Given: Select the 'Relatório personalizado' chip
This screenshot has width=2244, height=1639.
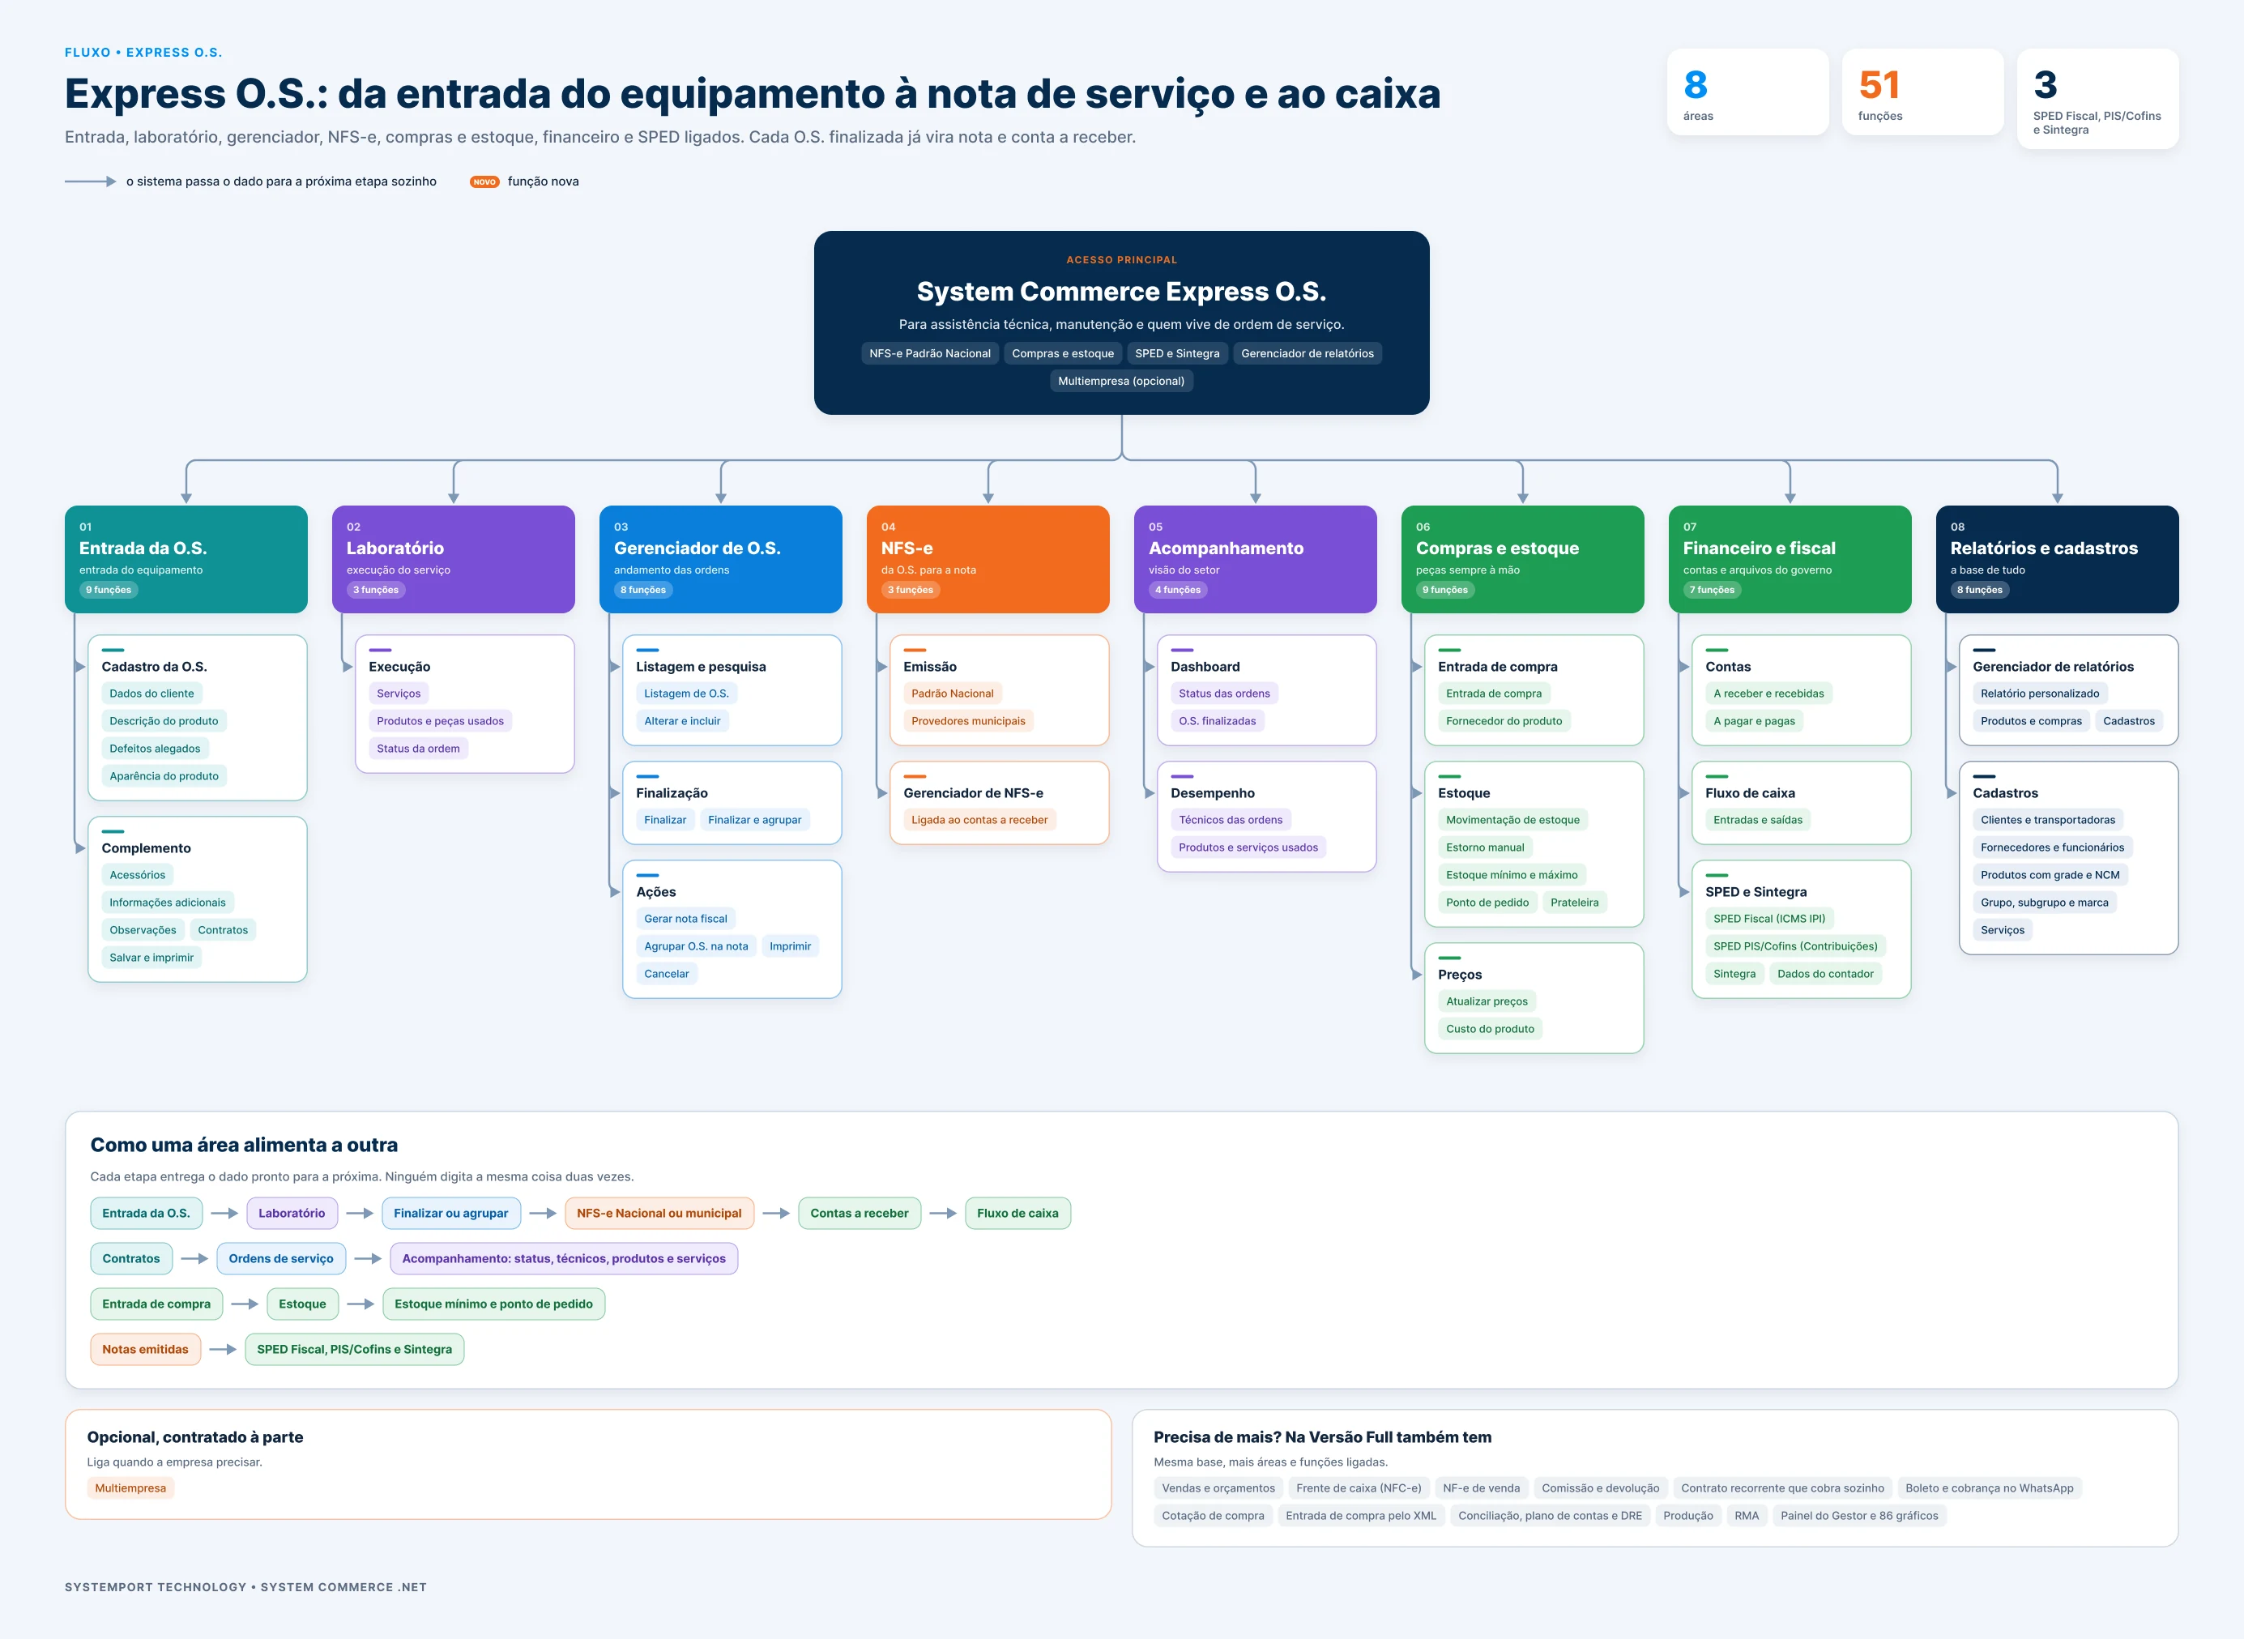Looking at the screenshot, I should 2040,694.
